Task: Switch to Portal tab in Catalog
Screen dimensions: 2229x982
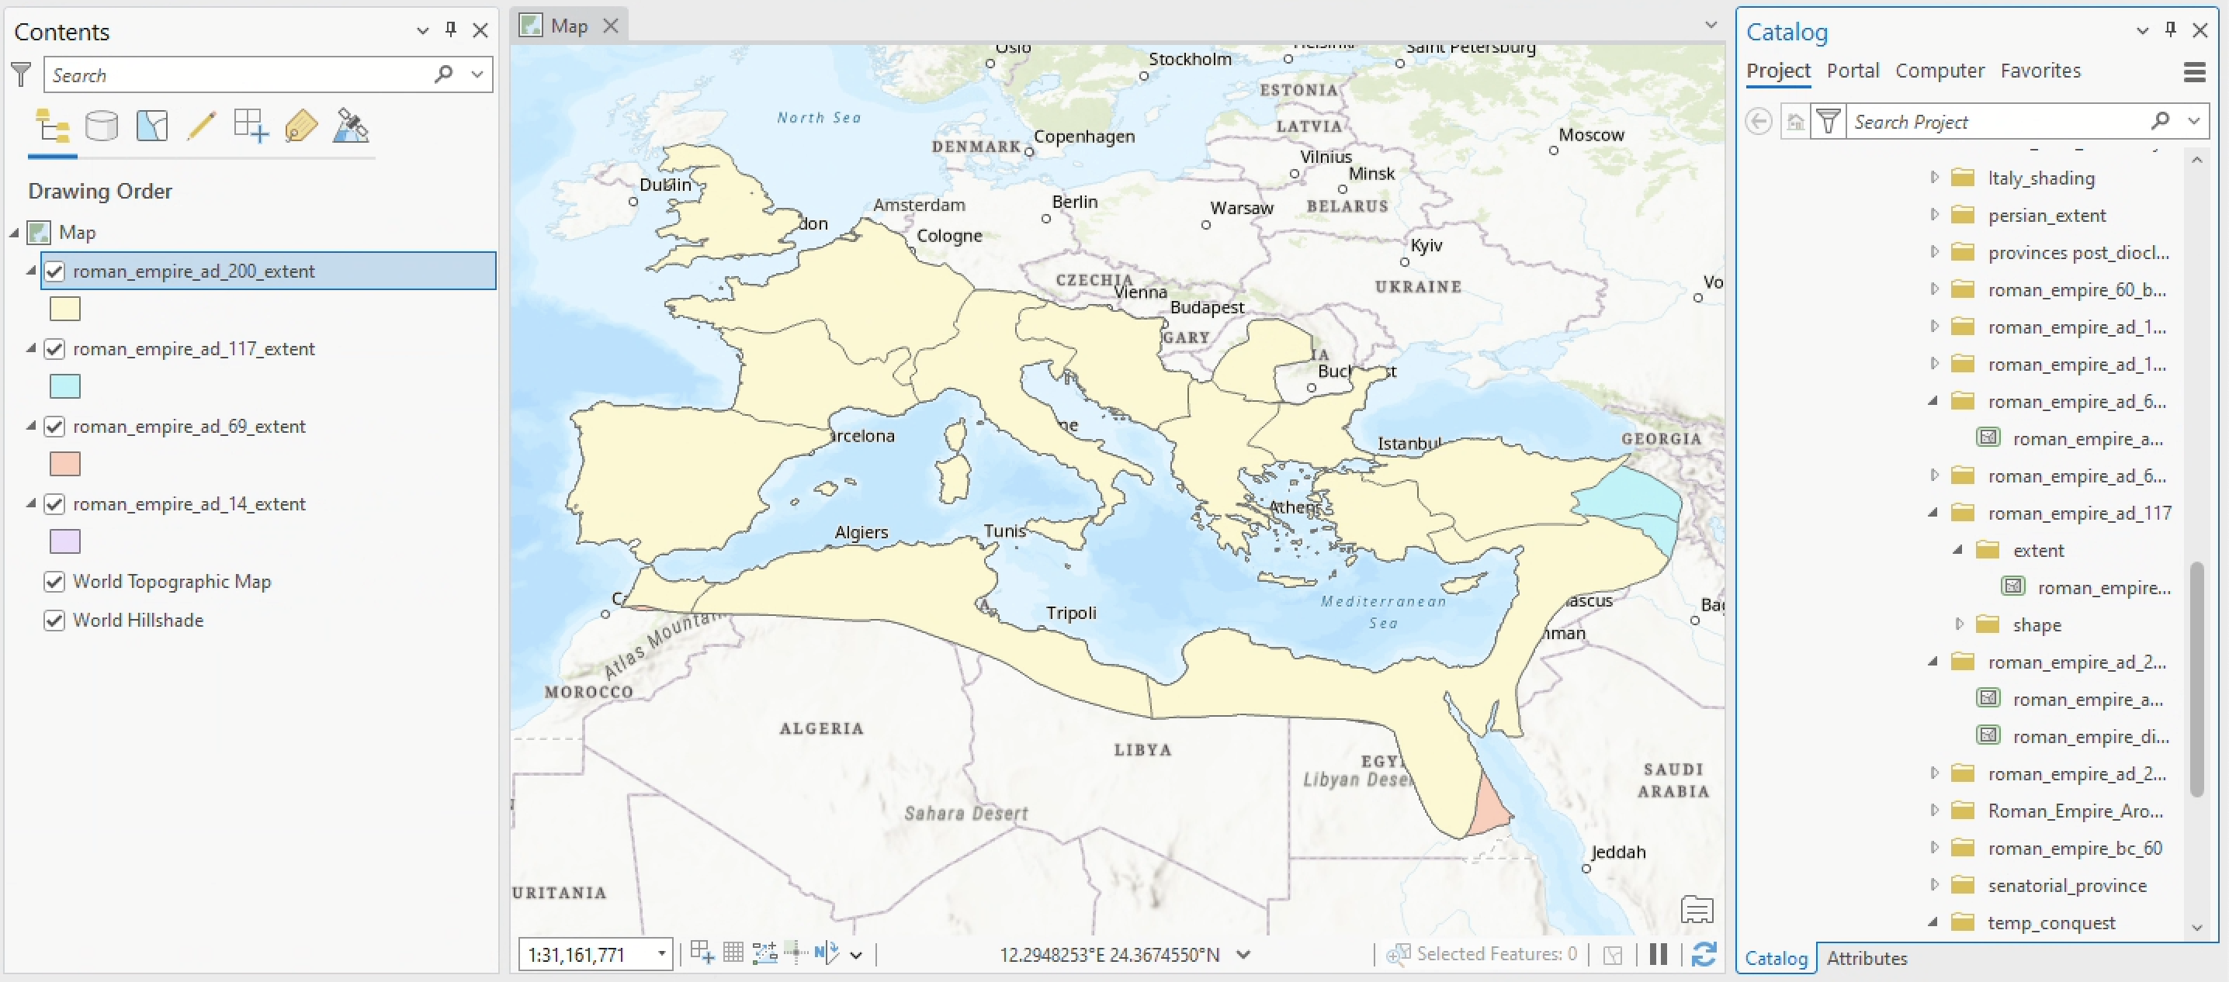Action: 1853,71
